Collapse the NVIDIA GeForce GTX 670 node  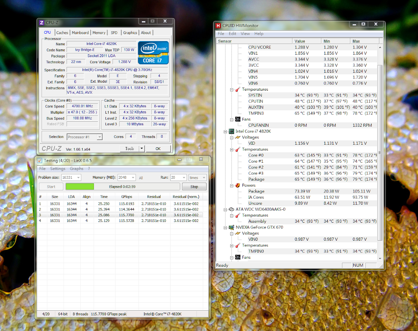[x=225, y=228]
